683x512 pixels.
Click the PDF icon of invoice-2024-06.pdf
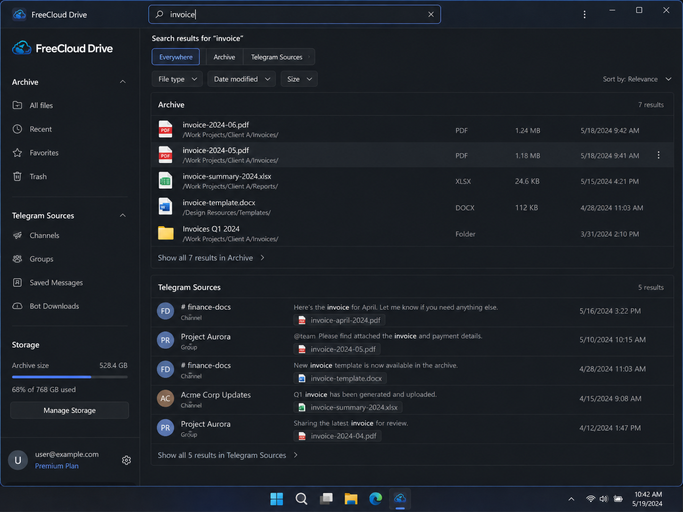(166, 129)
